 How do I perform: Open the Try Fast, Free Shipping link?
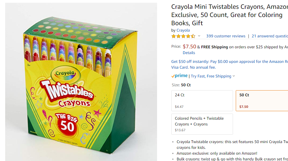[211, 76]
